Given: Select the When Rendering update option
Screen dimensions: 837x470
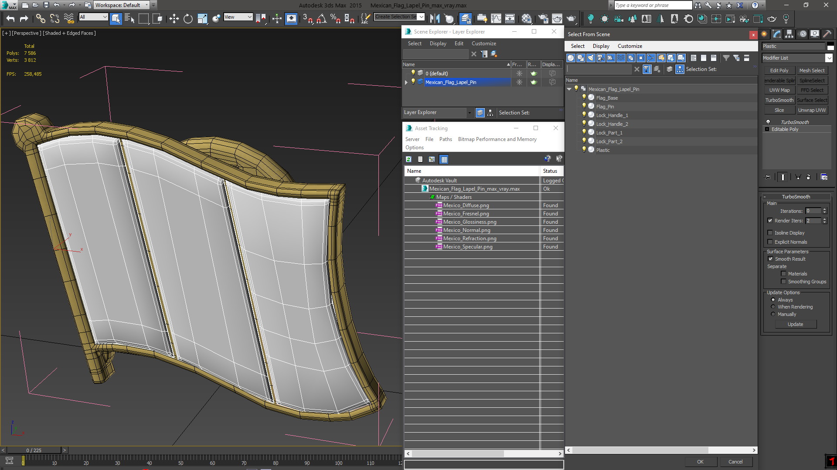Looking at the screenshot, I should pyautogui.click(x=773, y=307).
